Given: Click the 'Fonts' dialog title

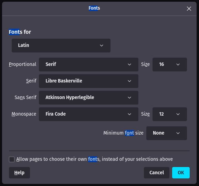Looking at the screenshot, I should pos(94,8).
